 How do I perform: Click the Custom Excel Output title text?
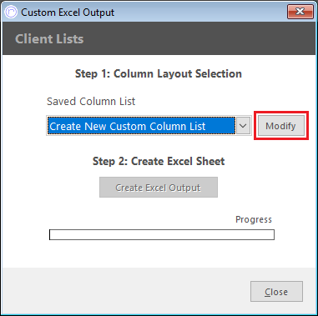(68, 13)
